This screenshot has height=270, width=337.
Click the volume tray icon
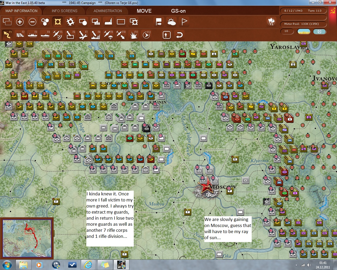(309, 265)
